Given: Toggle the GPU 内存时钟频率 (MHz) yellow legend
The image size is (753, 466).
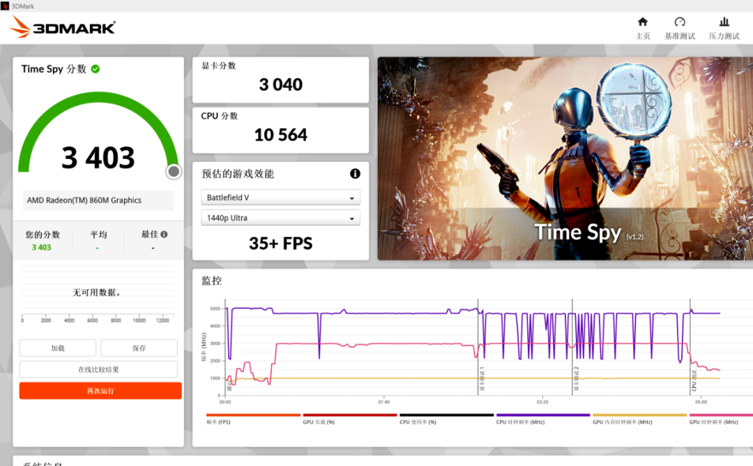Looking at the screenshot, I should (639, 419).
